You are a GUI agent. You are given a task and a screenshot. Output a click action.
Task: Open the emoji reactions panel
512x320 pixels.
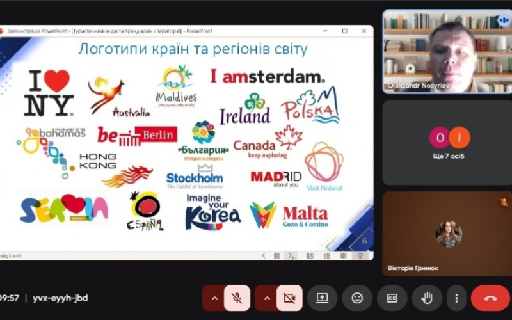357,298
